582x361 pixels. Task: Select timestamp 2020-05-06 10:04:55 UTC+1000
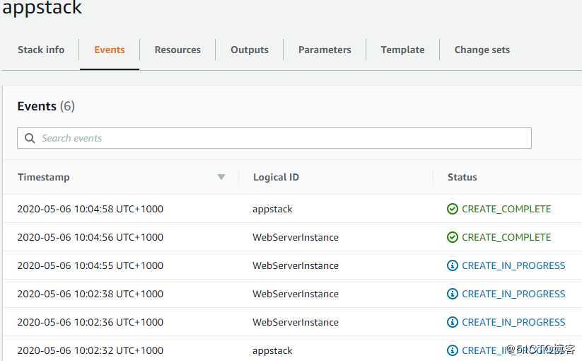pos(91,265)
